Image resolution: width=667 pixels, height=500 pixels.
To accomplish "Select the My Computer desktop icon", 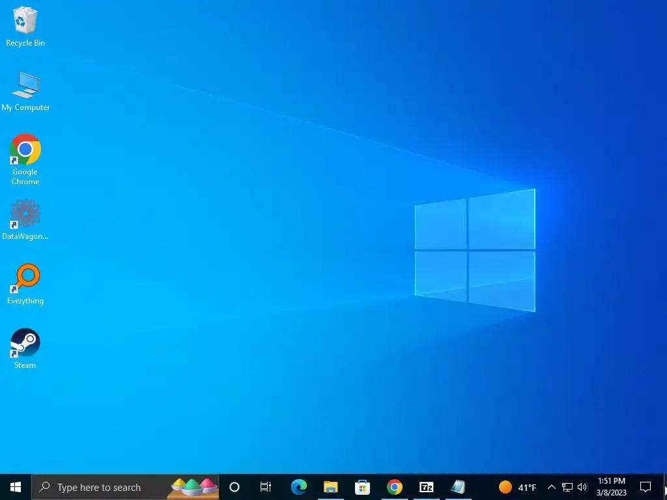I will click(25, 91).
